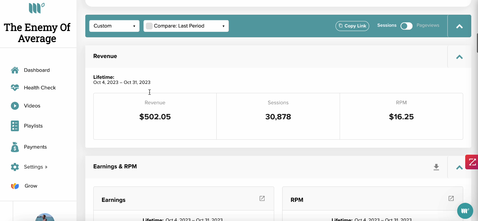
Task: Open the RPM chart in external view
Action: point(451,198)
